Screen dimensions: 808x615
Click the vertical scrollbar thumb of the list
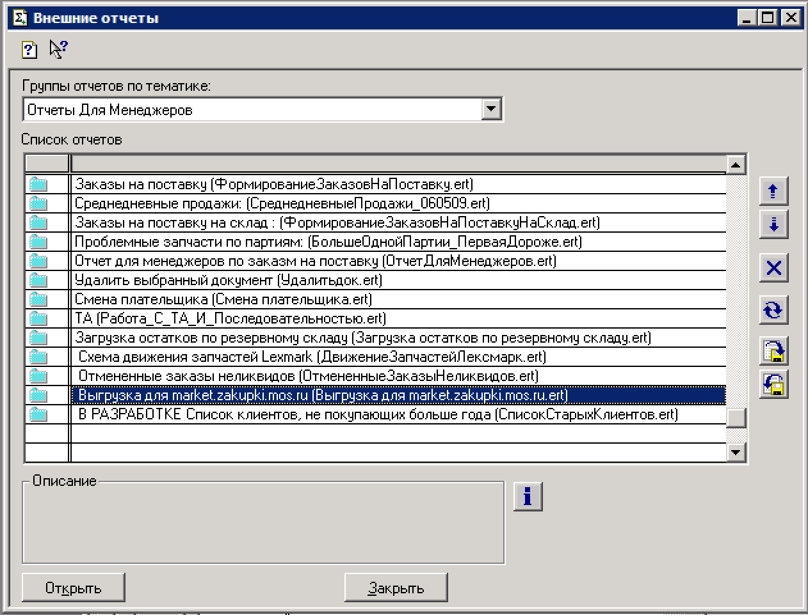tap(736, 417)
